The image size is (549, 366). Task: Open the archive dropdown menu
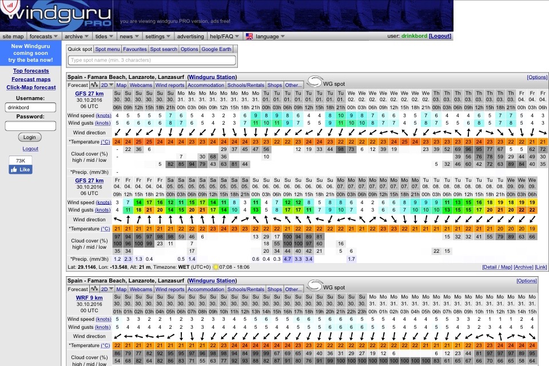coord(76,37)
